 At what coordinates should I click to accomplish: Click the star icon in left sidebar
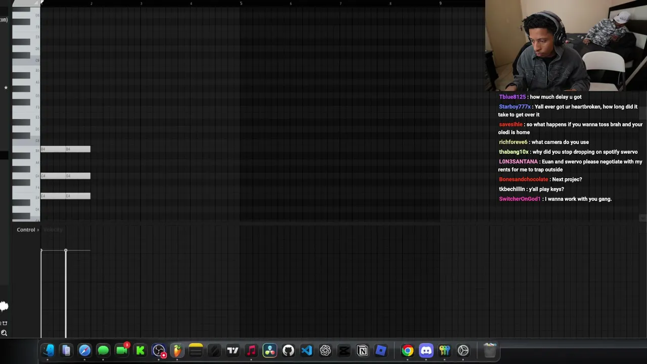6,87
